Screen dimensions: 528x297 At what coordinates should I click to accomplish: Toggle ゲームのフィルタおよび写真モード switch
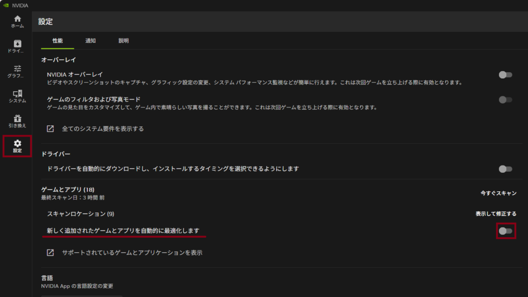pos(505,100)
